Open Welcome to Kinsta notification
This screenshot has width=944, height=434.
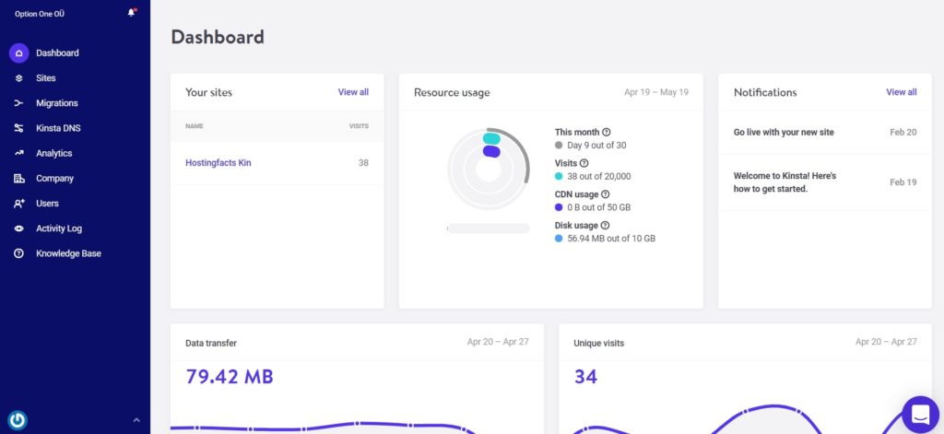(785, 182)
